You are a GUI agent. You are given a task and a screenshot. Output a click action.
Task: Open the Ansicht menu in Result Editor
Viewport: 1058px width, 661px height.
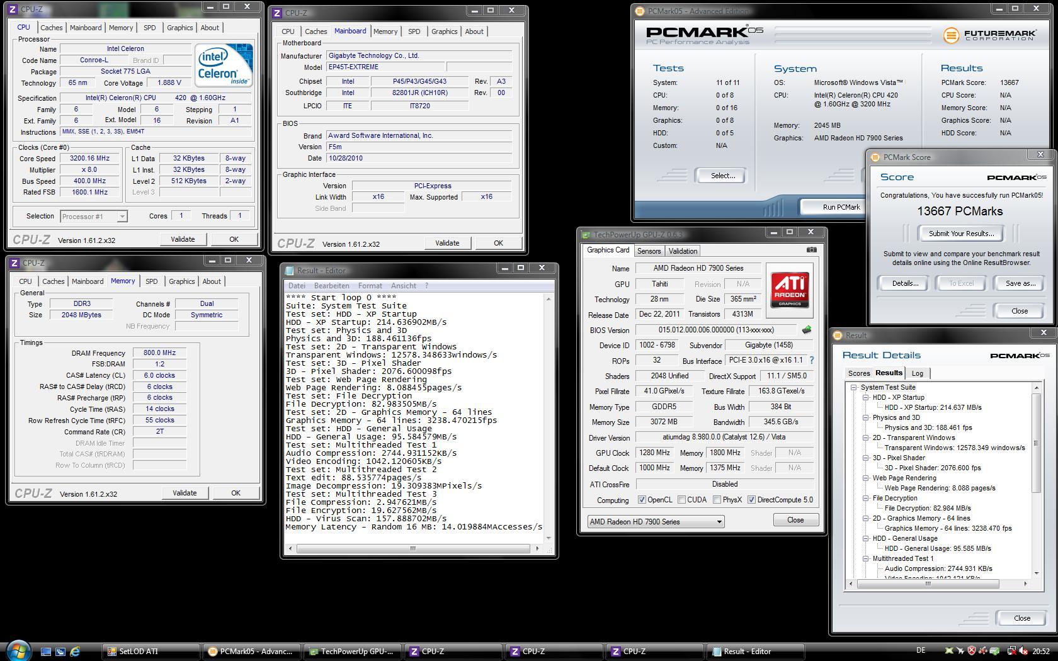(x=404, y=286)
